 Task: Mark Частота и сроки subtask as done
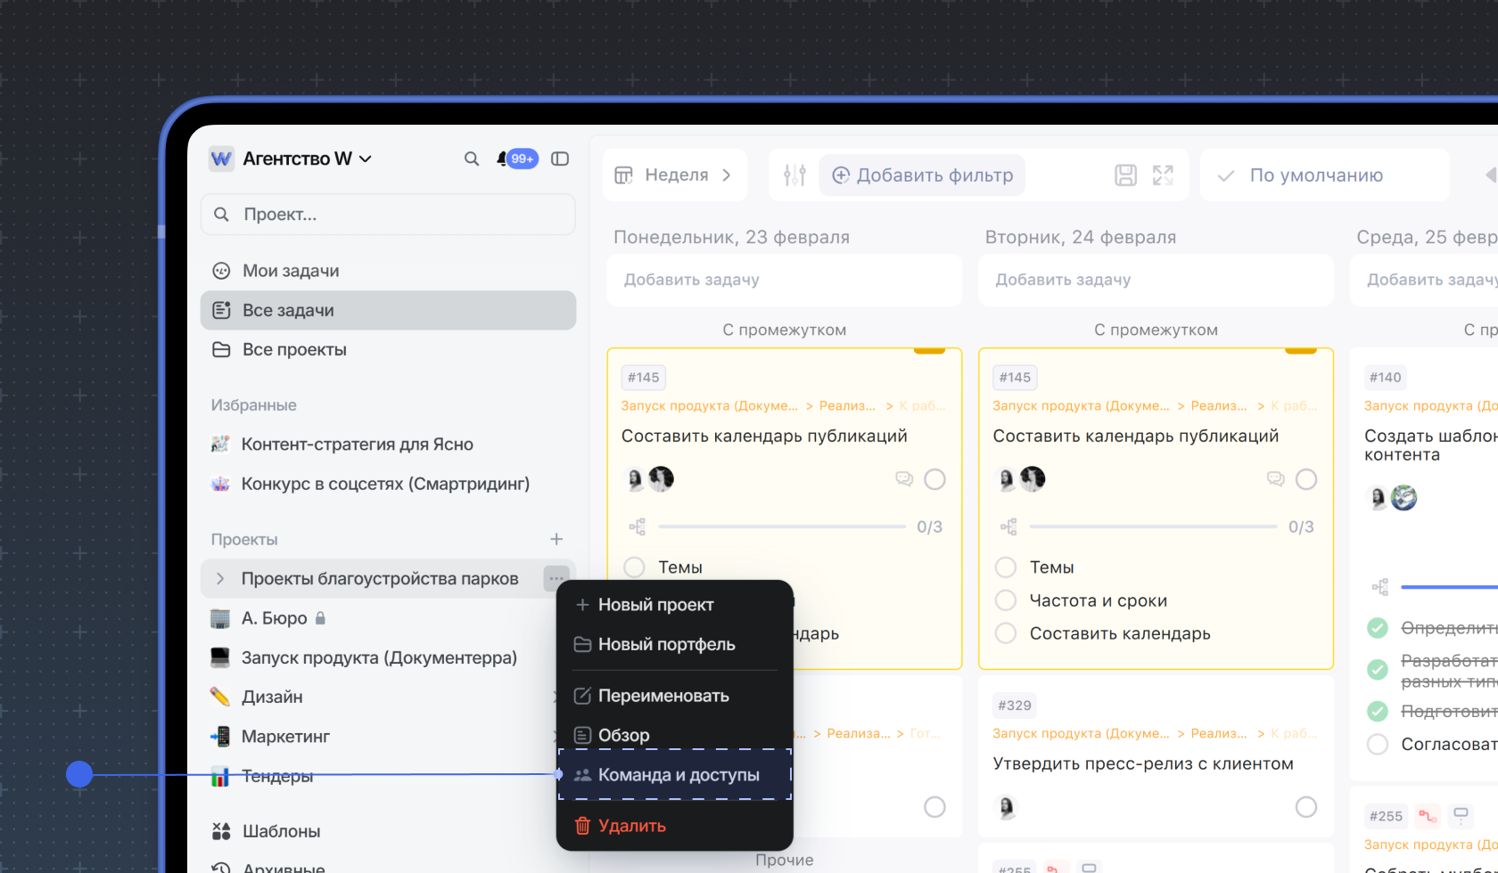(x=1006, y=600)
